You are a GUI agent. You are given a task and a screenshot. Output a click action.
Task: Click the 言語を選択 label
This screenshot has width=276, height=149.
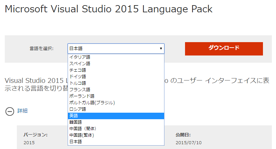tap(41, 49)
